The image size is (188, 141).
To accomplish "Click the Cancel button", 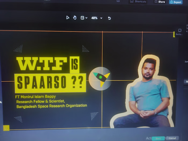I will [x=172, y=138].
